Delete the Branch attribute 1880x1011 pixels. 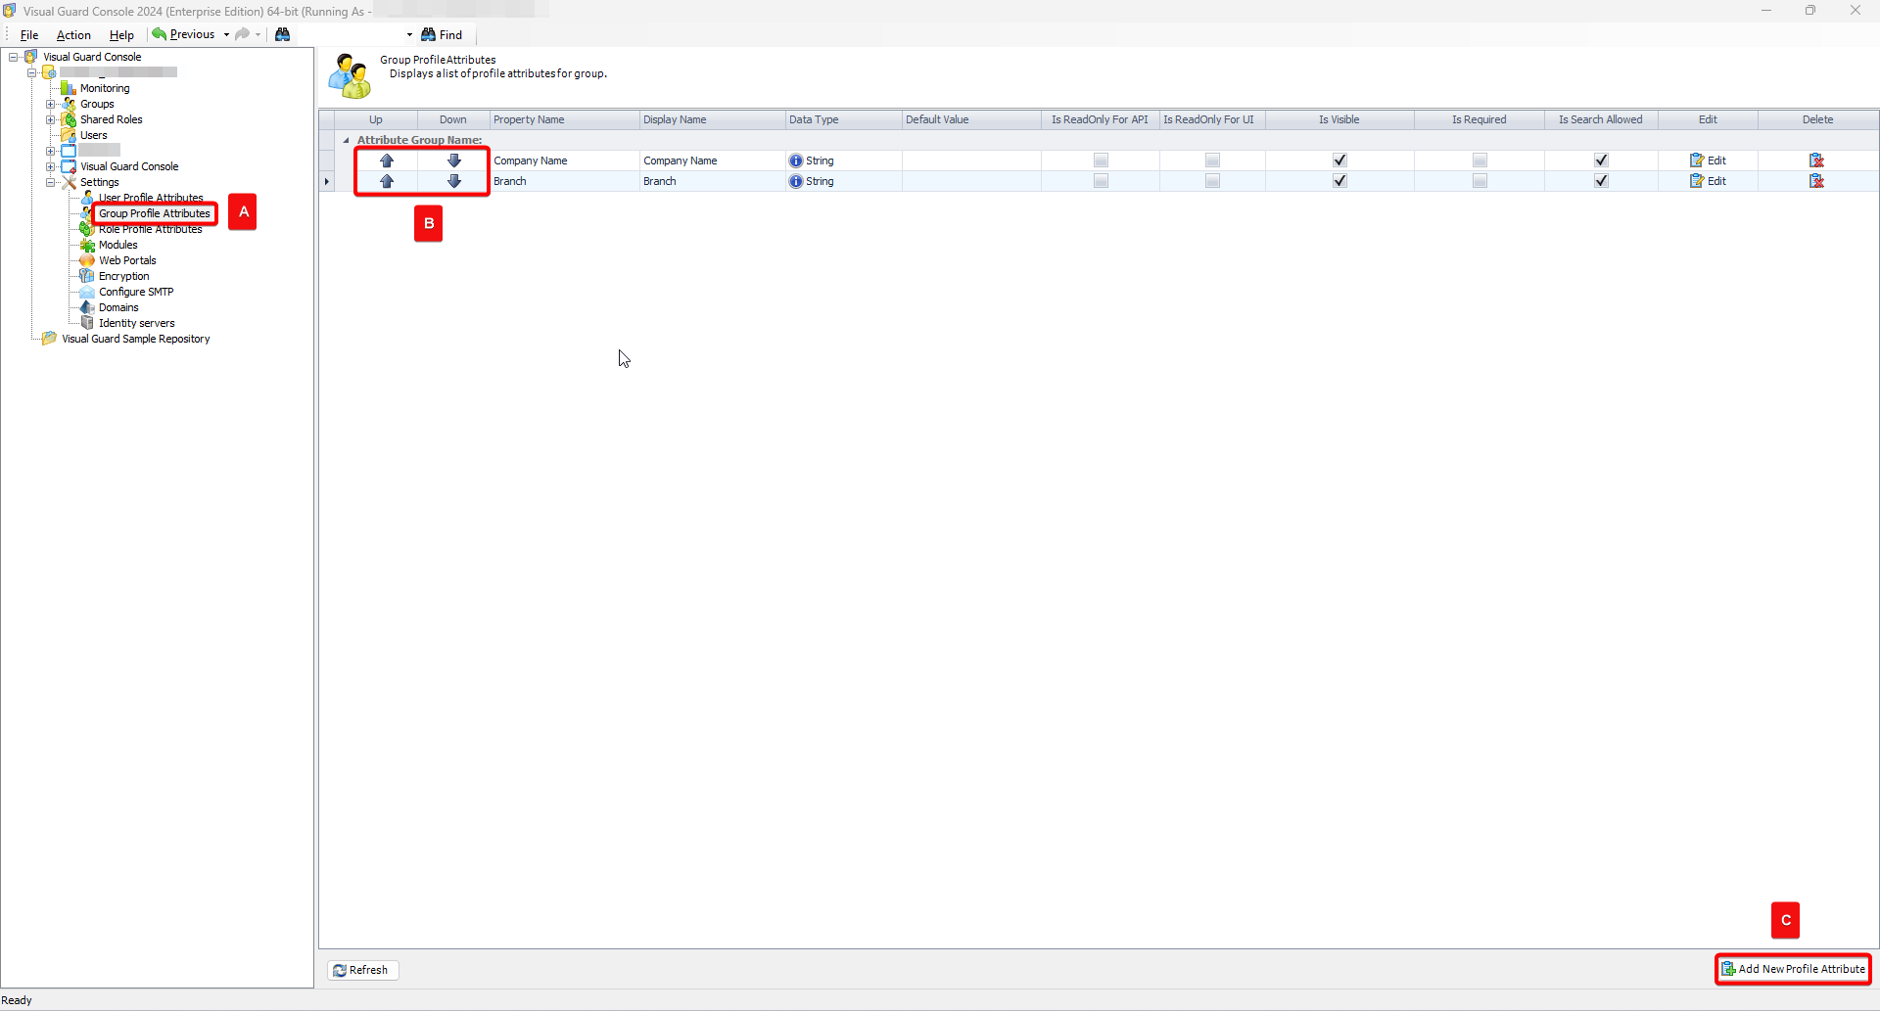tap(1817, 181)
